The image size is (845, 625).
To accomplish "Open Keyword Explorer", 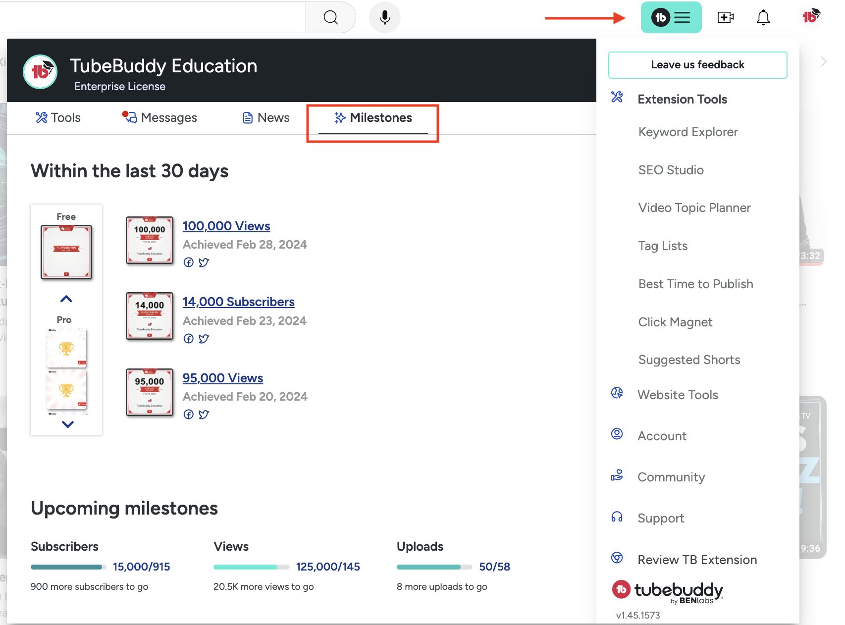I will (687, 132).
